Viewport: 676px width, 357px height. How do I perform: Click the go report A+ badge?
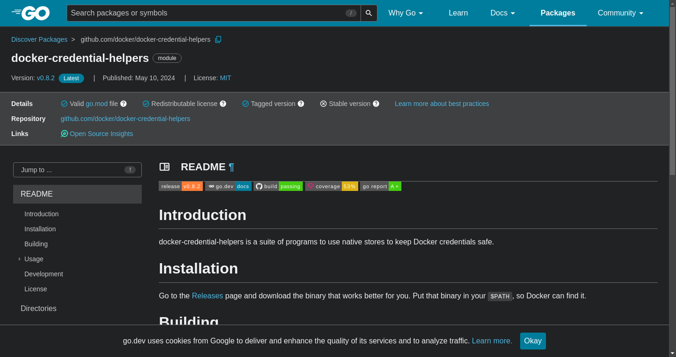click(381, 186)
